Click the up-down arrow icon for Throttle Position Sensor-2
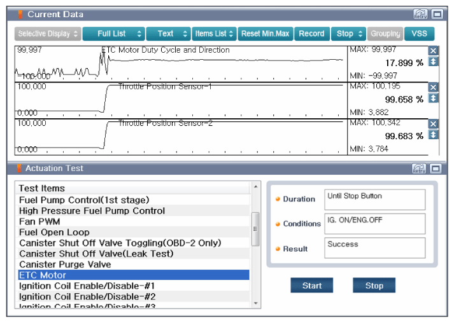The image size is (454, 323). pos(433,135)
